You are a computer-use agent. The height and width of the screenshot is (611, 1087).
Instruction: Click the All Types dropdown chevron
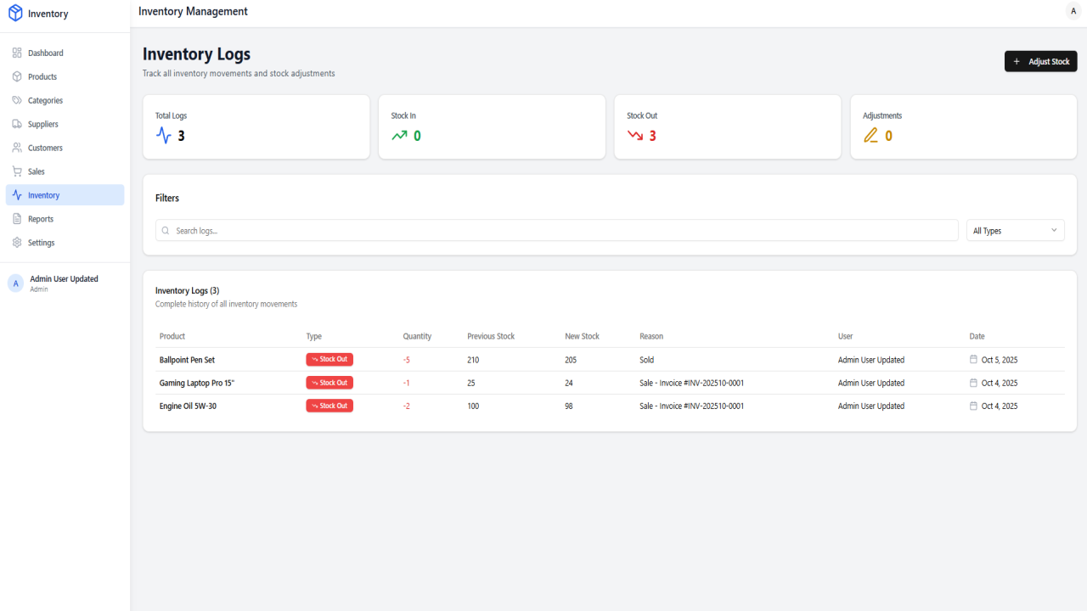click(x=1054, y=230)
